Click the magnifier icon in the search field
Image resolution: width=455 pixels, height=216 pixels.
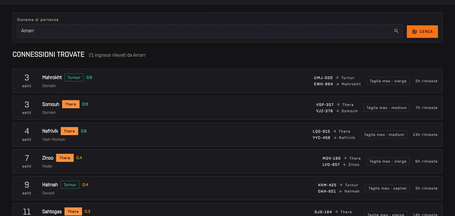pyautogui.click(x=396, y=31)
